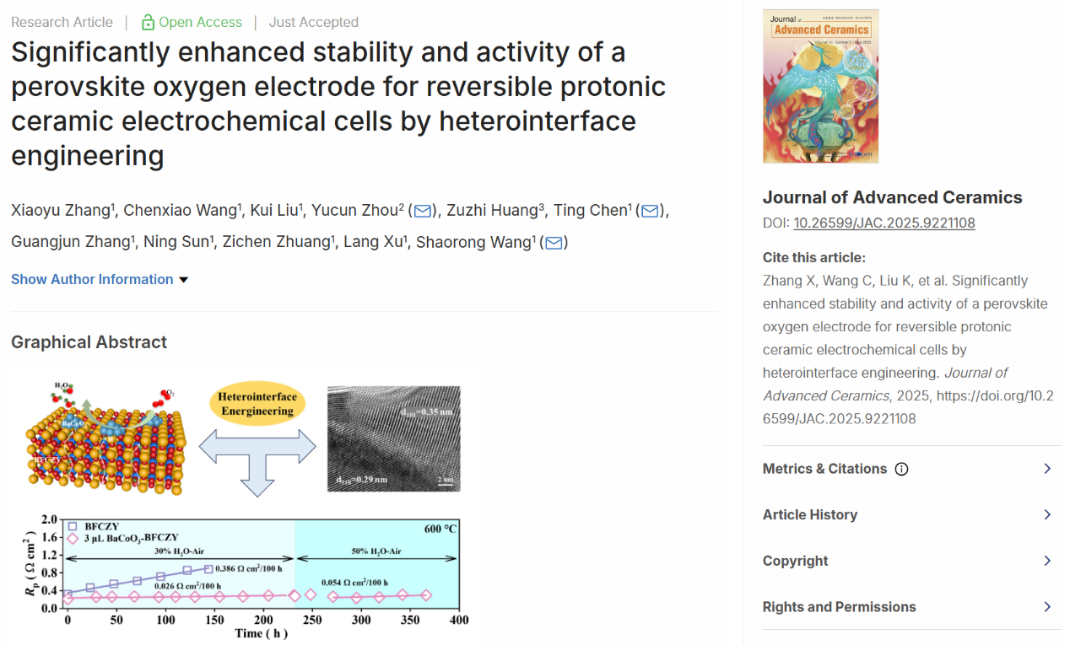Click the info icon beside Metrics & Citations
This screenshot has height=645, width=1070.
pyautogui.click(x=901, y=469)
